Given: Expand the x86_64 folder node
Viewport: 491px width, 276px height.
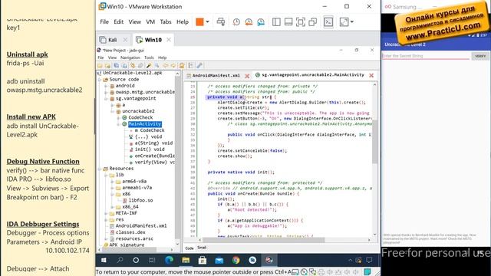Looking at the screenshot, I should [113, 207].
